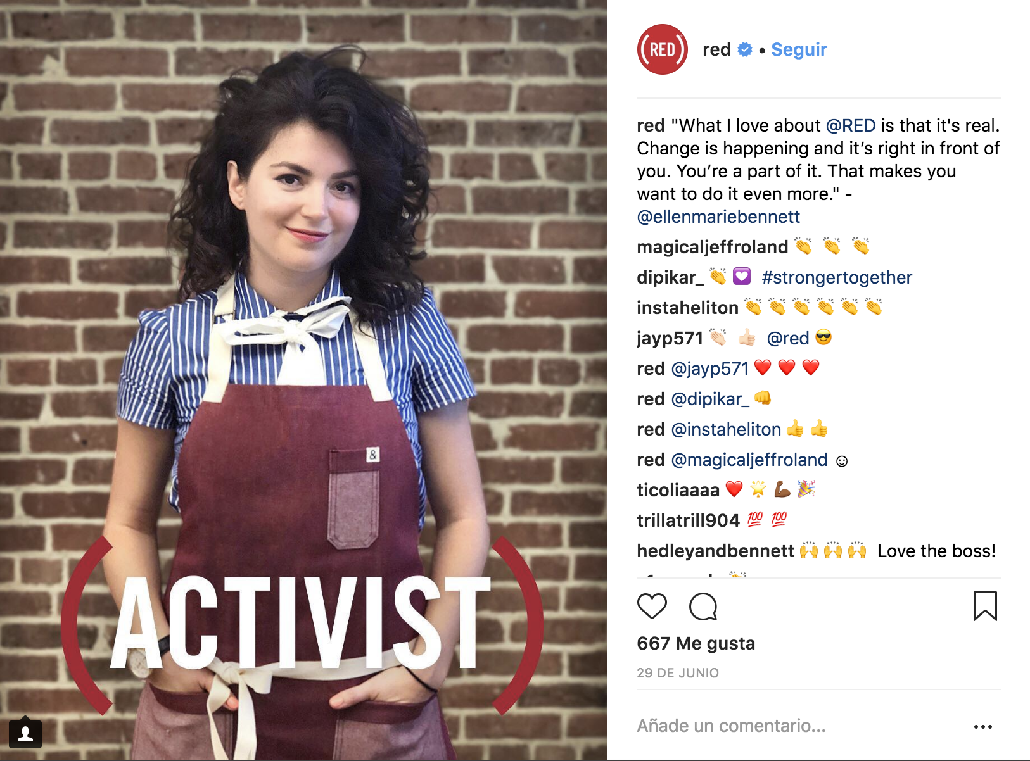This screenshot has height=761, width=1030.
Task: Like the post with heart icon
Action: point(652,607)
